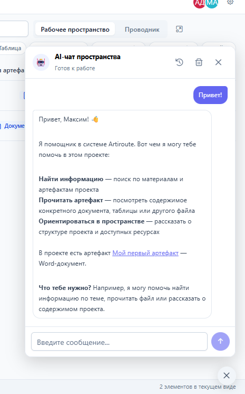Click the МА user avatar
Viewport: 245px width, 394px height.
pyautogui.click(x=212, y=3)
